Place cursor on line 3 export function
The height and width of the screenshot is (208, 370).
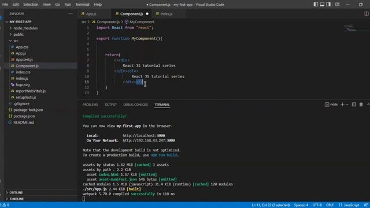click(129, 39)
